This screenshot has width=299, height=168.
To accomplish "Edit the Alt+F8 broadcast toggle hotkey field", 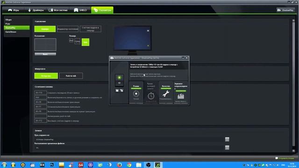I will coord(41,102).
